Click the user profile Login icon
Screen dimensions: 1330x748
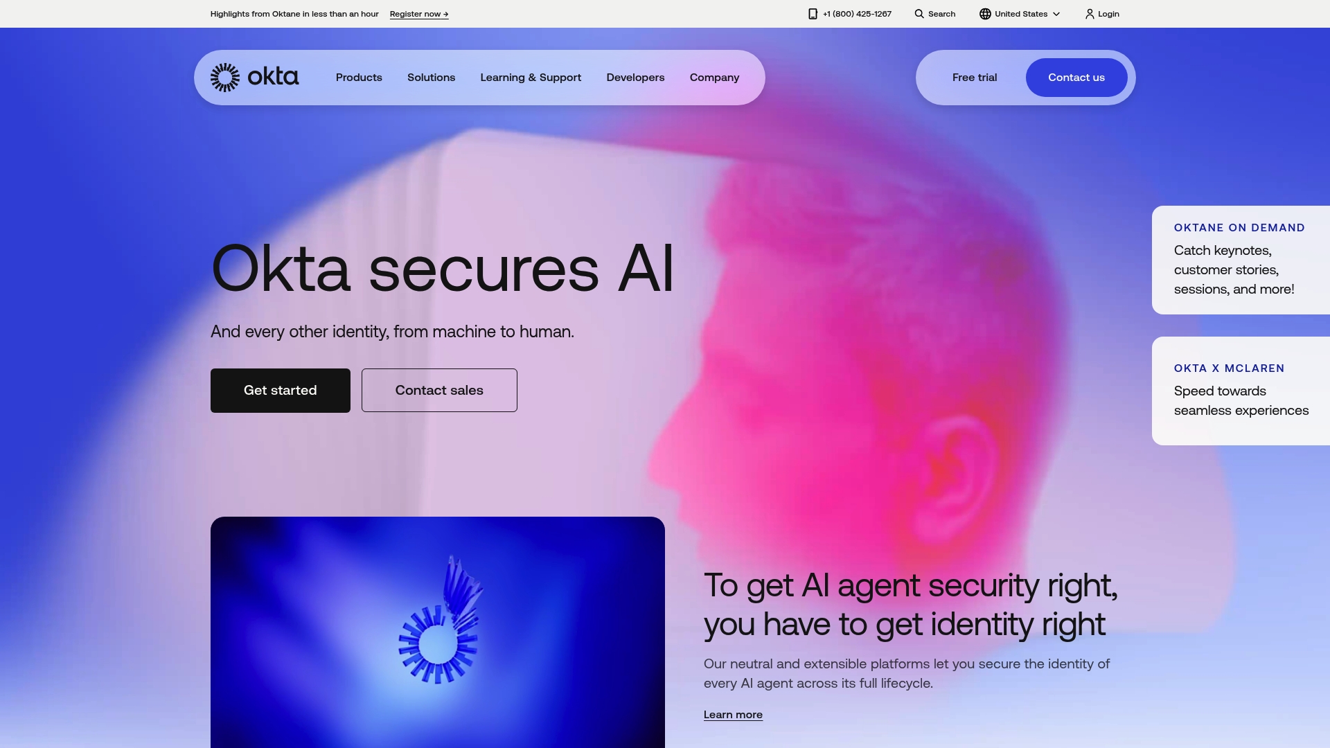(x=1090, y=14)
